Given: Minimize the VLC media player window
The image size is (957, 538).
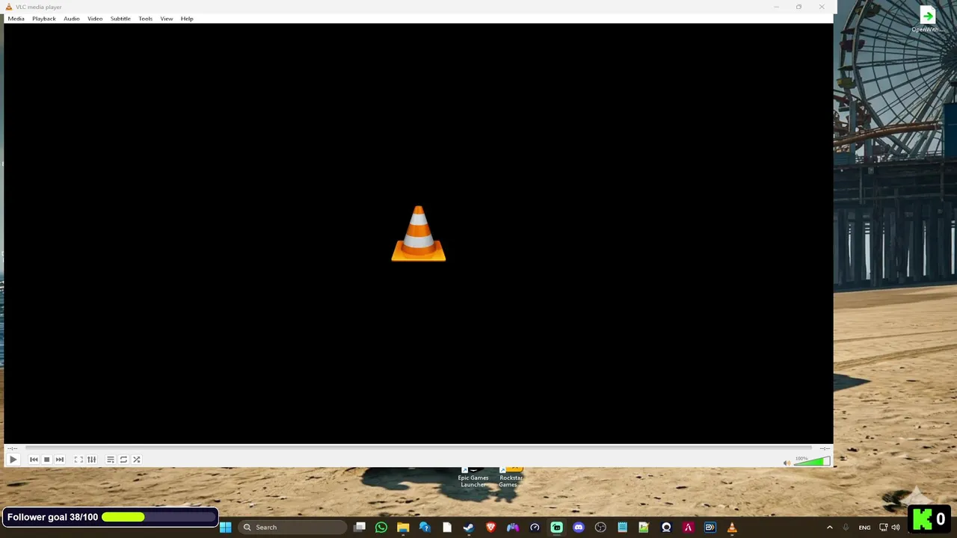Looking at the screenshot, I should point(776,7).
